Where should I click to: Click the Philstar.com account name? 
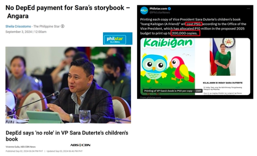click(x=158, y=9)
